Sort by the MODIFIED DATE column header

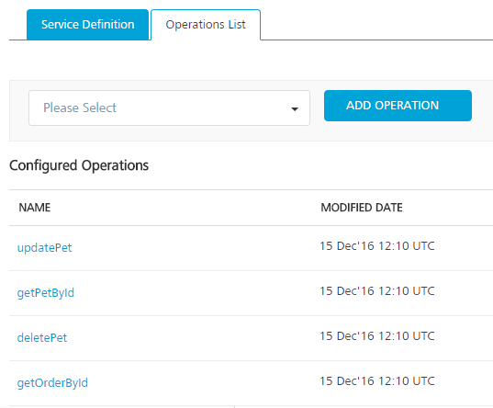(362, 208)
